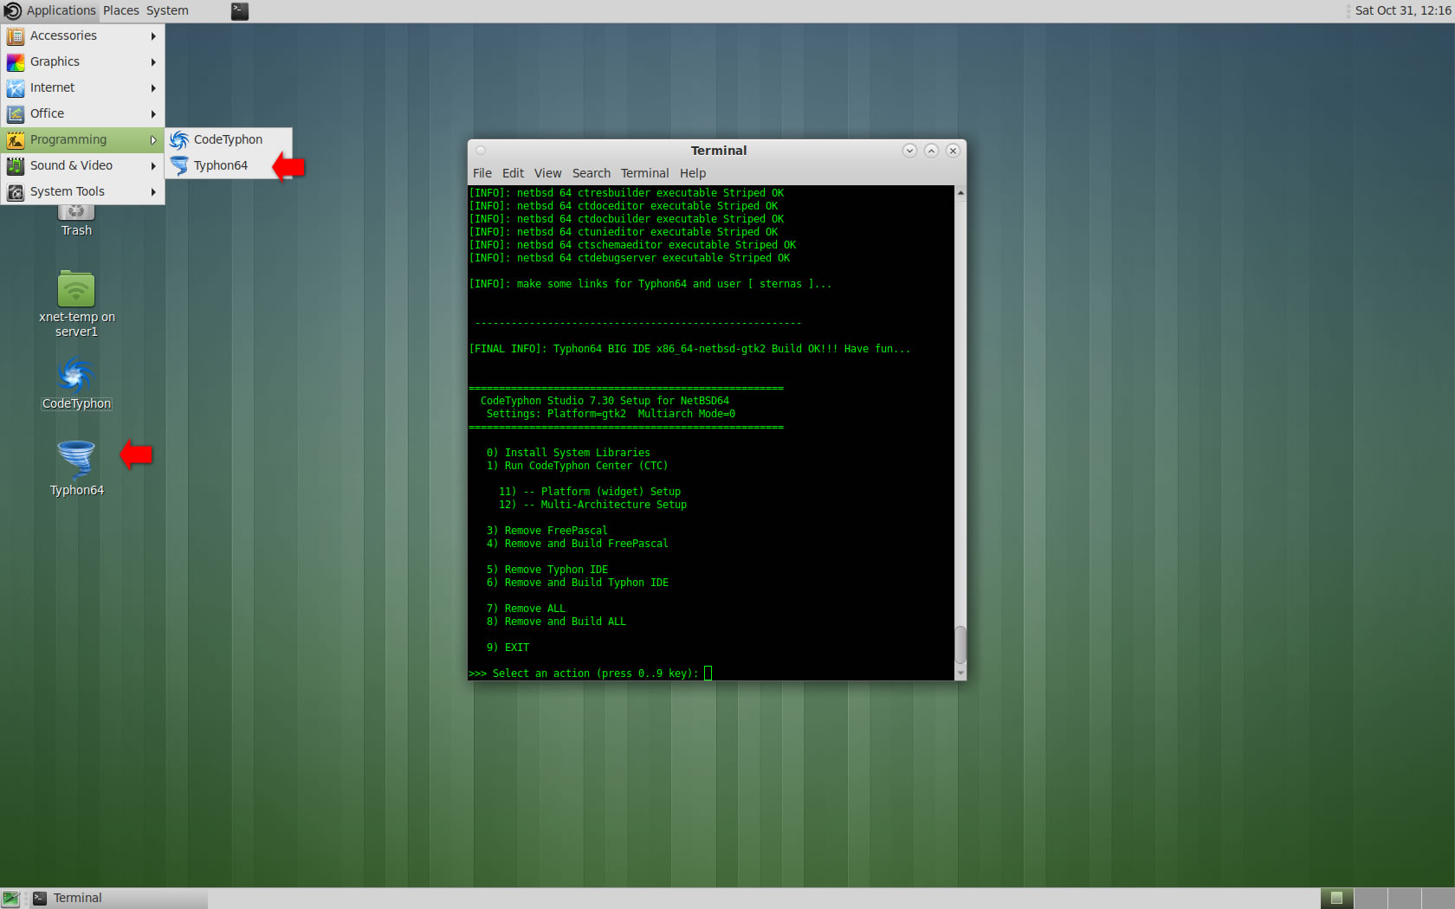Click the Terminal window menu circle icon
This screenshot has width=1455, height=909.
(x=481, y=151)
